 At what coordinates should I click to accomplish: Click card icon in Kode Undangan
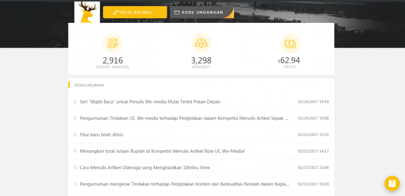tap(177, 12)
